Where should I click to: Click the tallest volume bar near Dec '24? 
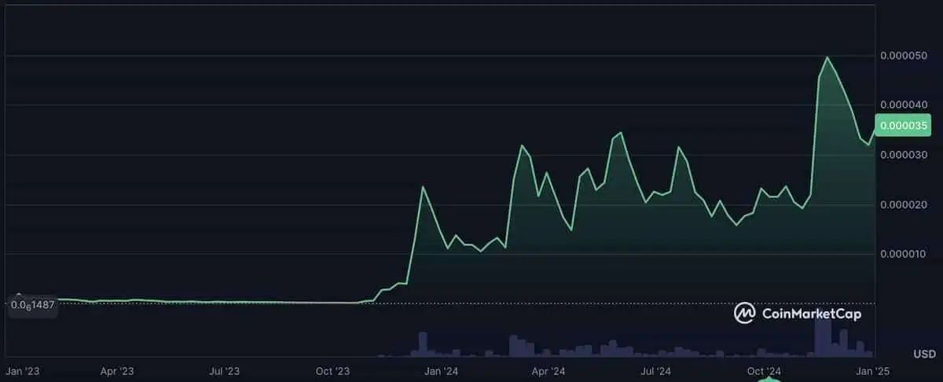pos(823,334)
